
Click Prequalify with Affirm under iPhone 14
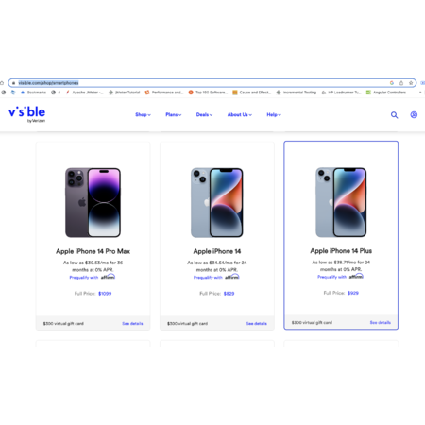click(x=216, y=277)
